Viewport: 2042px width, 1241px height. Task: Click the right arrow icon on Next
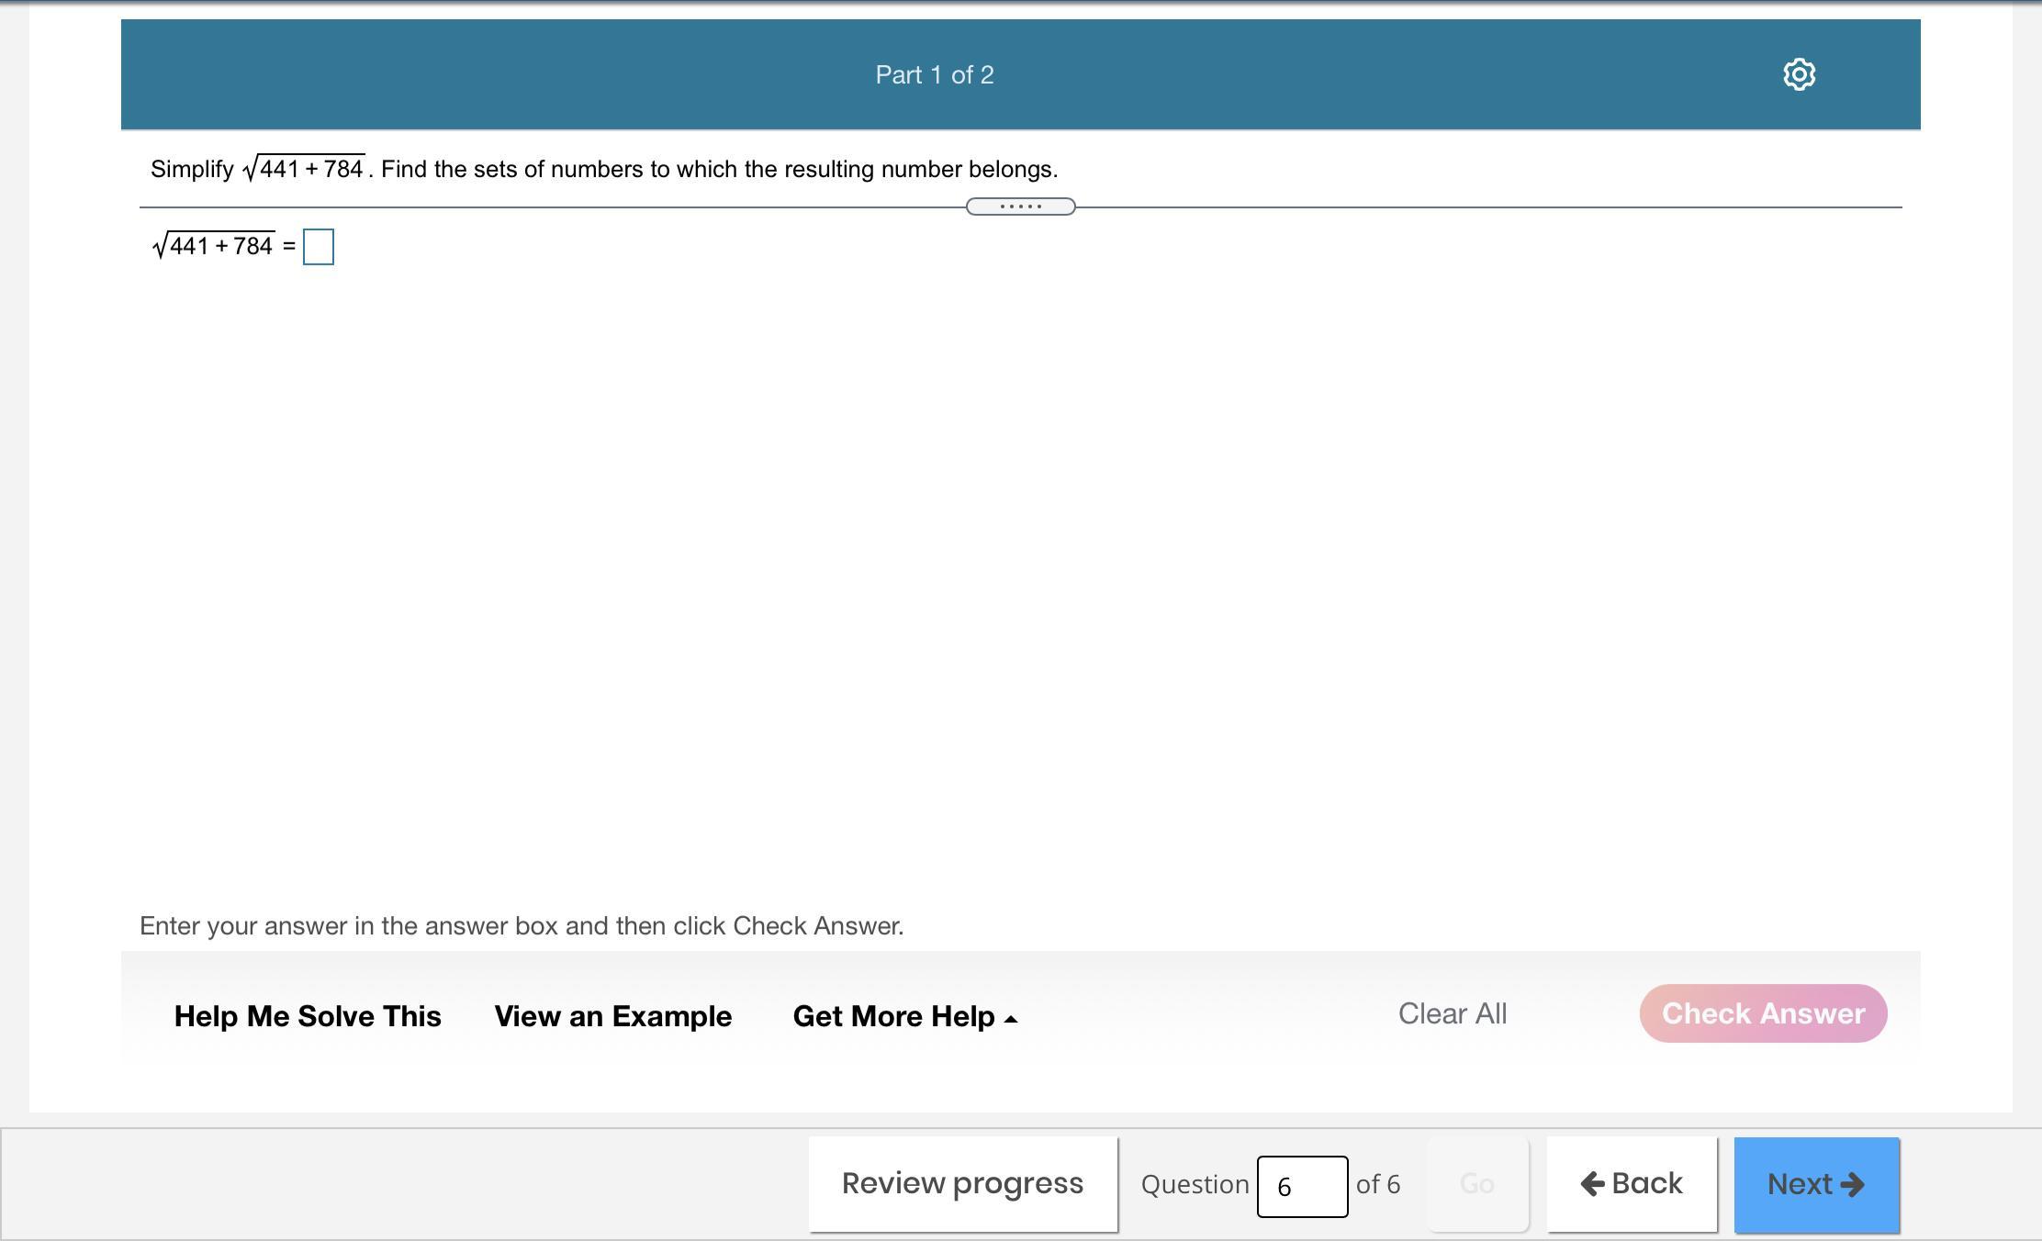[1853, 1184]
